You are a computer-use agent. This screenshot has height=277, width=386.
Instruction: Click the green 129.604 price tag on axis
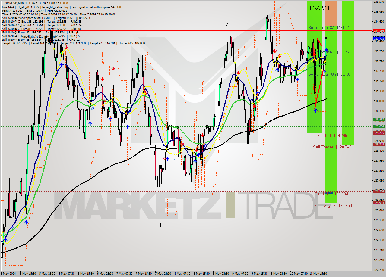point(379,126)
